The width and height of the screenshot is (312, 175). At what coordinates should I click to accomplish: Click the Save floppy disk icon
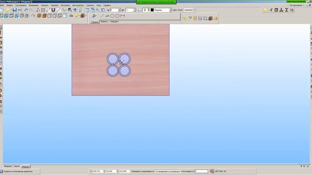tap(15, 10)
